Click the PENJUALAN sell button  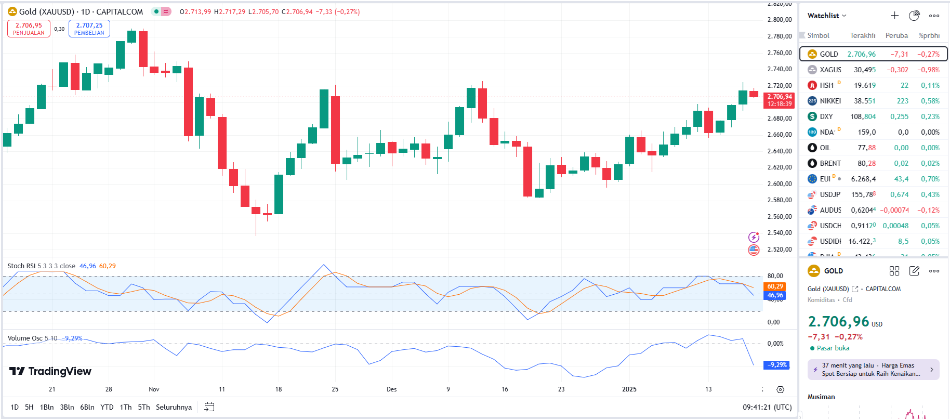coord(29,29)
